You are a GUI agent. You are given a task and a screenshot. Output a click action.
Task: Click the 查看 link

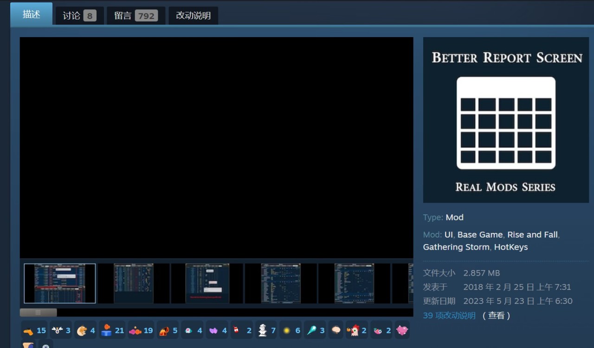[496, 316]
